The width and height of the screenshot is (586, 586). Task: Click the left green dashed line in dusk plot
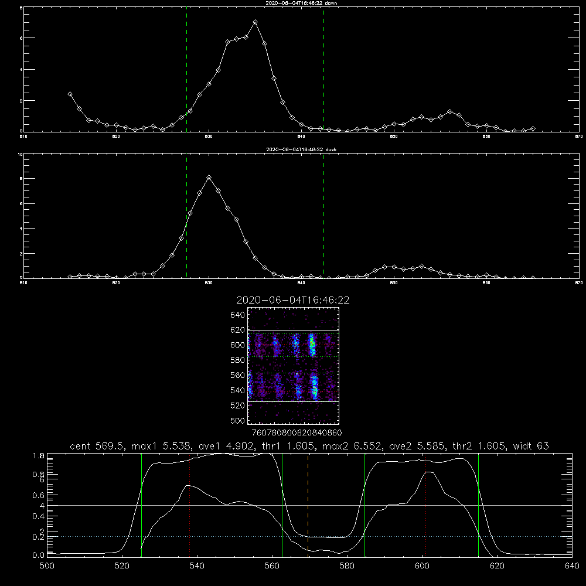186,216
